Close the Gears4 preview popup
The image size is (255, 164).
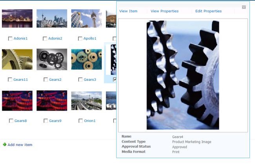click(244, 7)
